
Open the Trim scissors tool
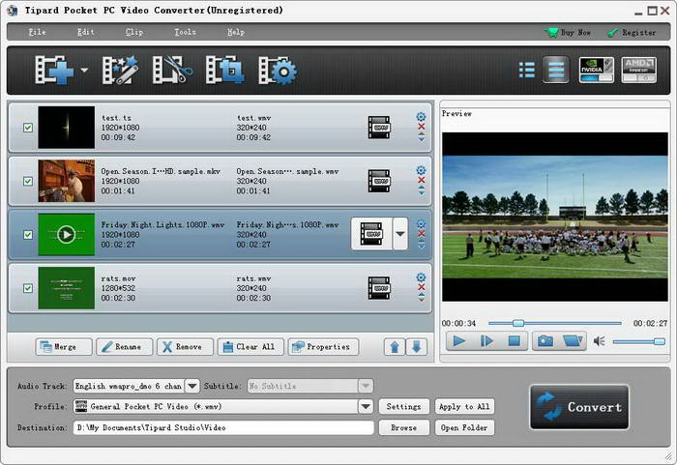[x=172, y=70]
